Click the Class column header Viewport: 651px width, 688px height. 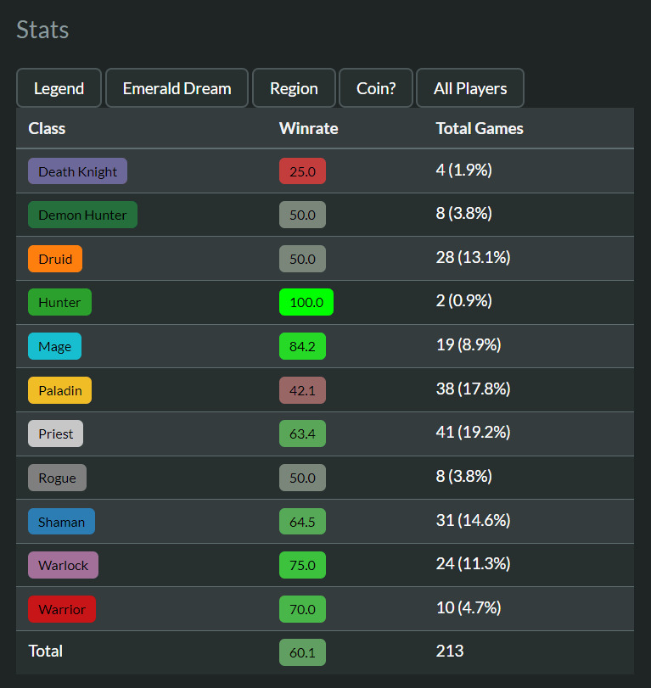[x=47, y=129]
